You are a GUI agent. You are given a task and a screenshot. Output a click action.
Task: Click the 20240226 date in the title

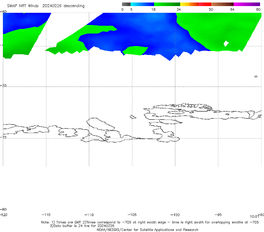point(52,6)
